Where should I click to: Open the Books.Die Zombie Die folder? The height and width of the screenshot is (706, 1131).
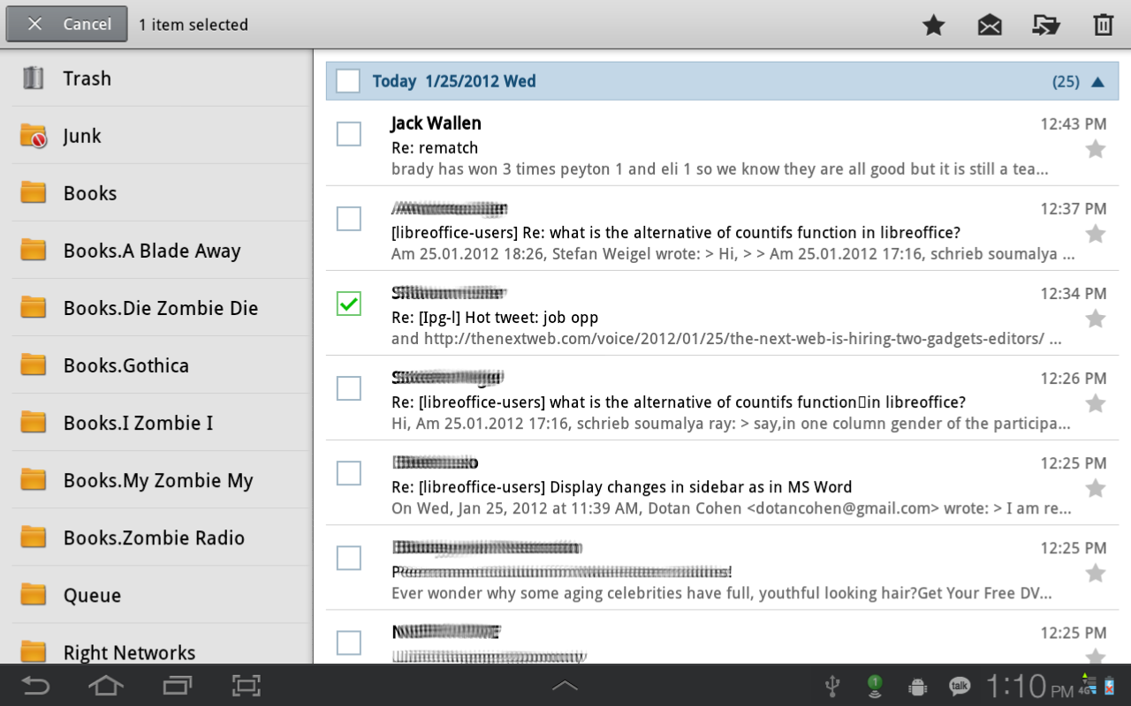160,307
